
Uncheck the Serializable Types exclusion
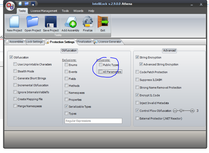66,106
